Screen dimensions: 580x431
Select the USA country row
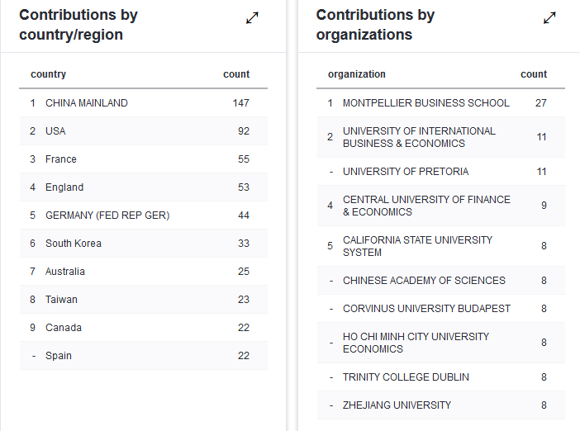tap(55, 131)
